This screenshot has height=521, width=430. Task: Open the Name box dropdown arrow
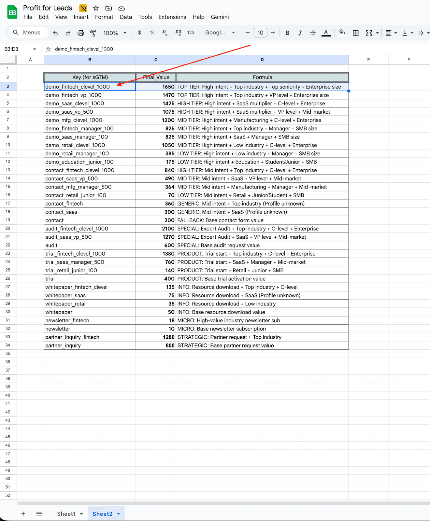pyautogui.click(x=35, y=49)
